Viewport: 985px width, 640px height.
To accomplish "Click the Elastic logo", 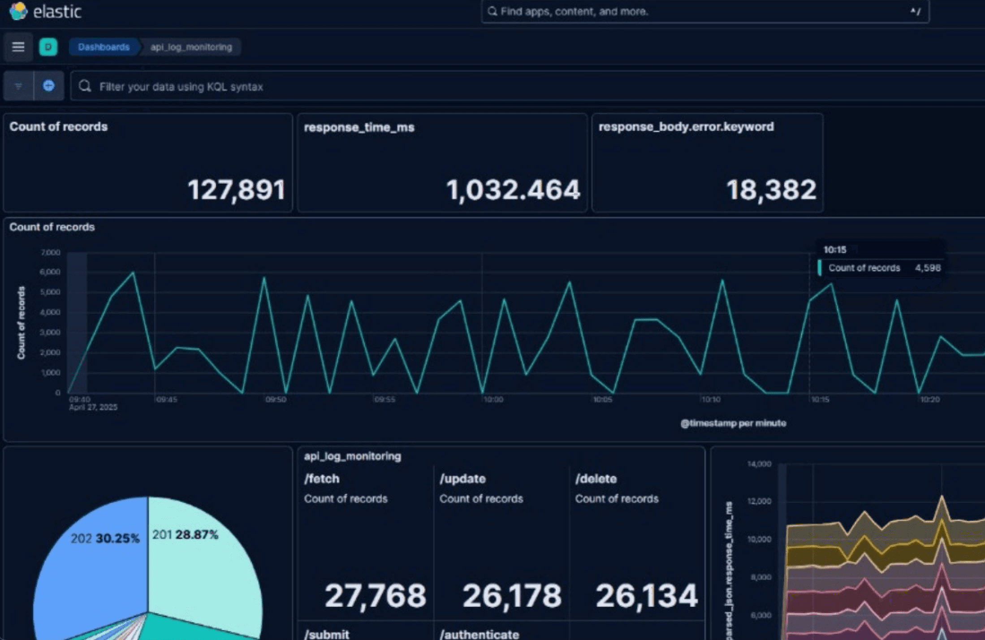I will pos(45,11).
